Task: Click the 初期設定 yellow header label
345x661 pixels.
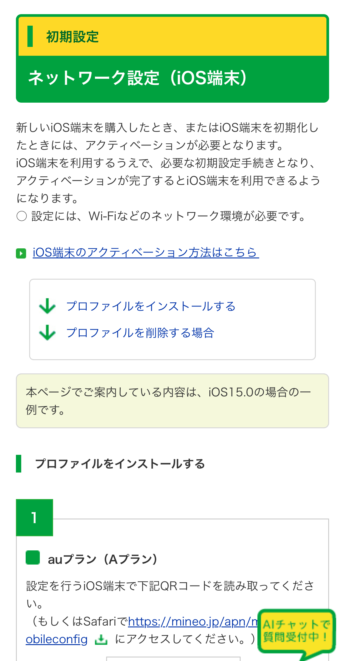Action: coord(73,37)
